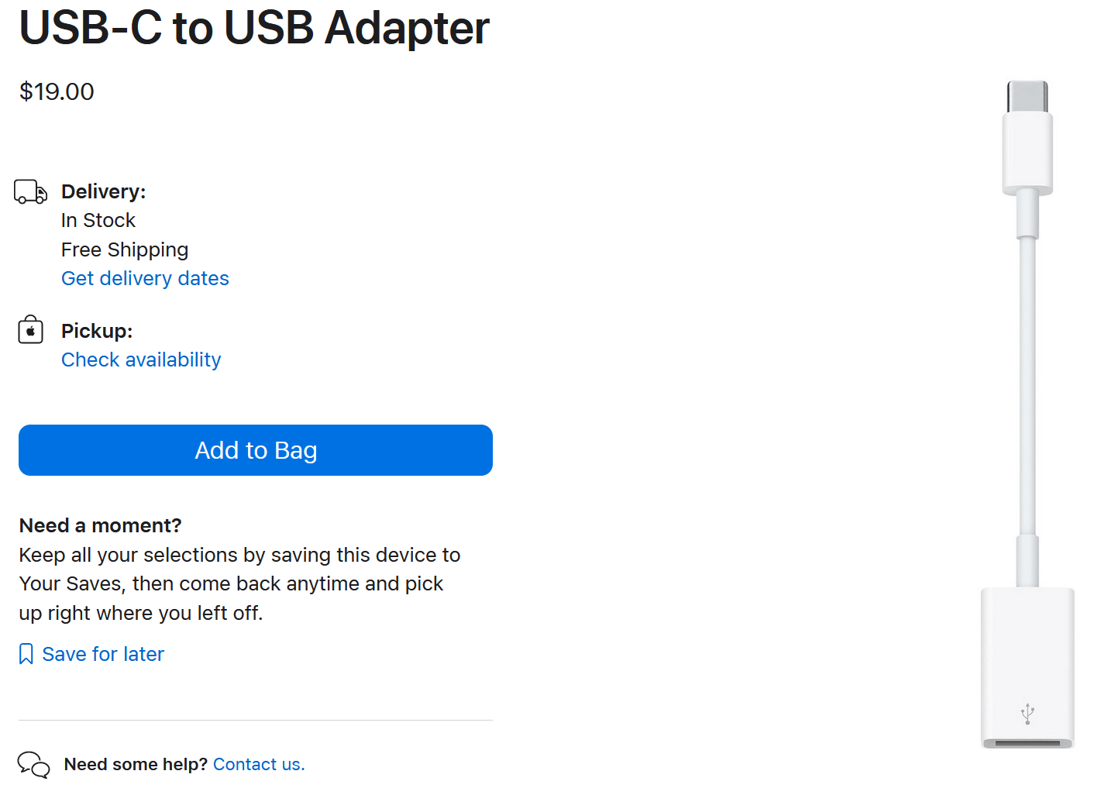Viewport: 1098px width, 788px height.
Task: Click the bookmark icon beside Save for later
Action: [x=26, y=654]
